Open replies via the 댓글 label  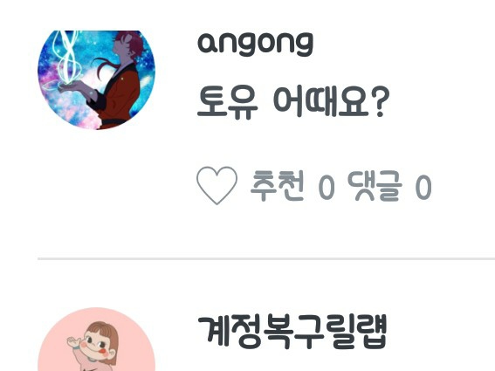click(375, 186)
